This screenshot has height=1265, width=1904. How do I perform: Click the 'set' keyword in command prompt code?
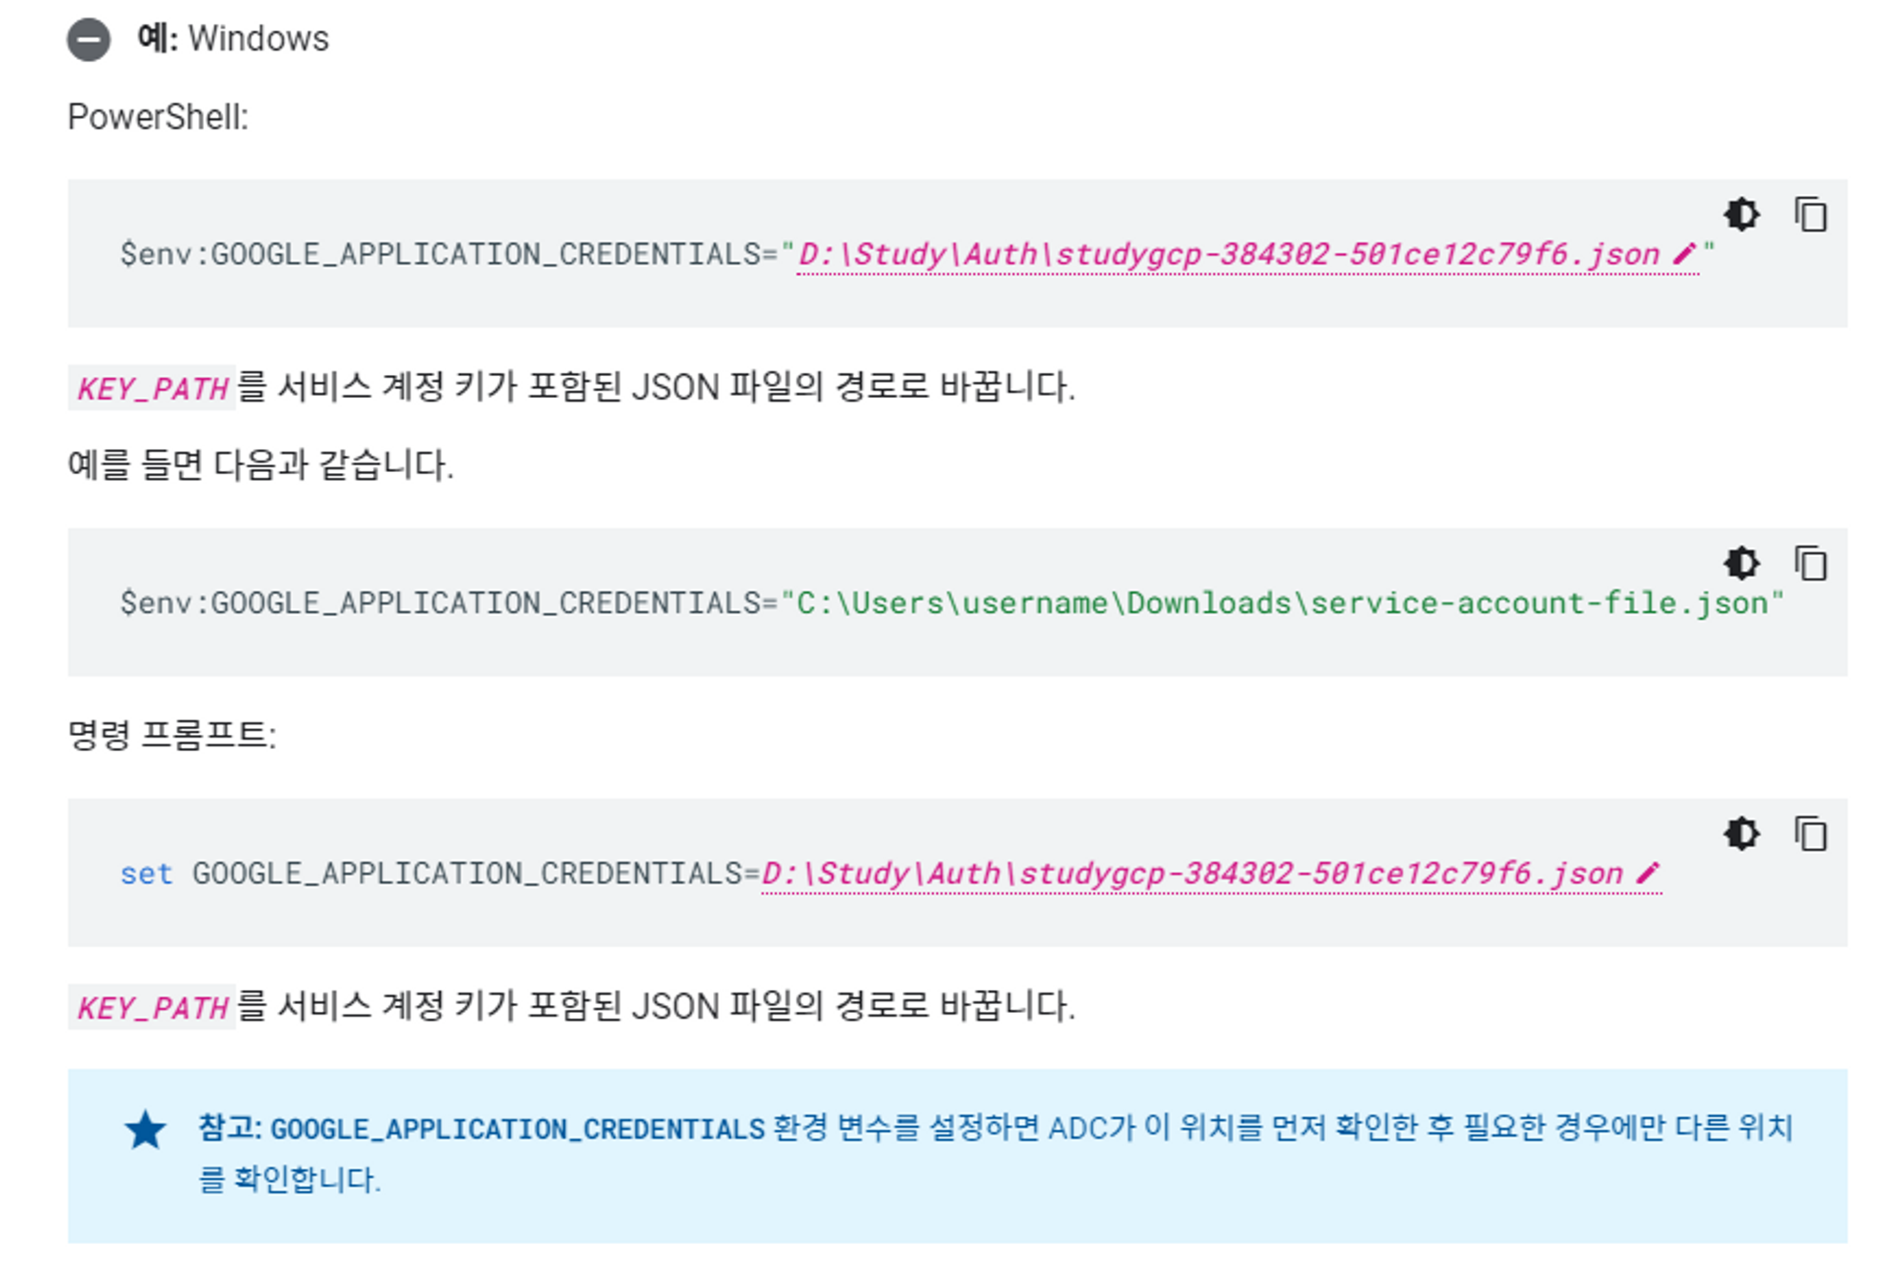146,873
